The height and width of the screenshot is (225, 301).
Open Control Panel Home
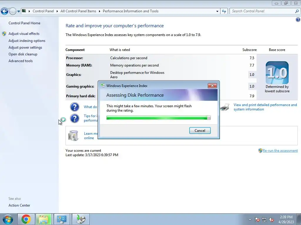[24, 23]
